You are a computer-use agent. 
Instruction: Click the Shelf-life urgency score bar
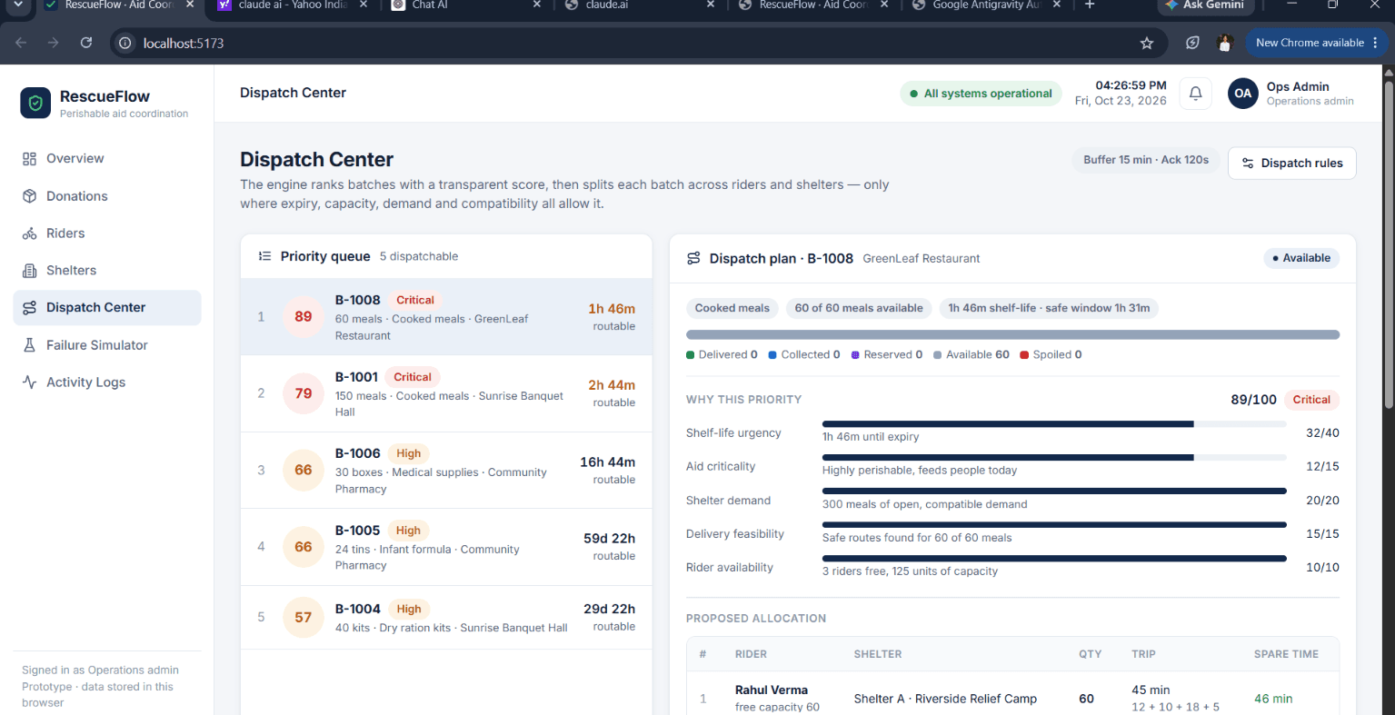(1054, 423)
